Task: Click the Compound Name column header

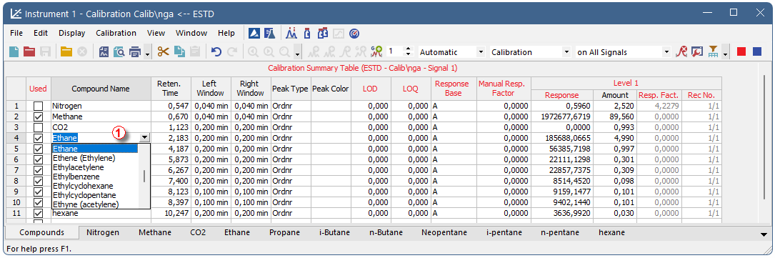Action: [101, 89]
